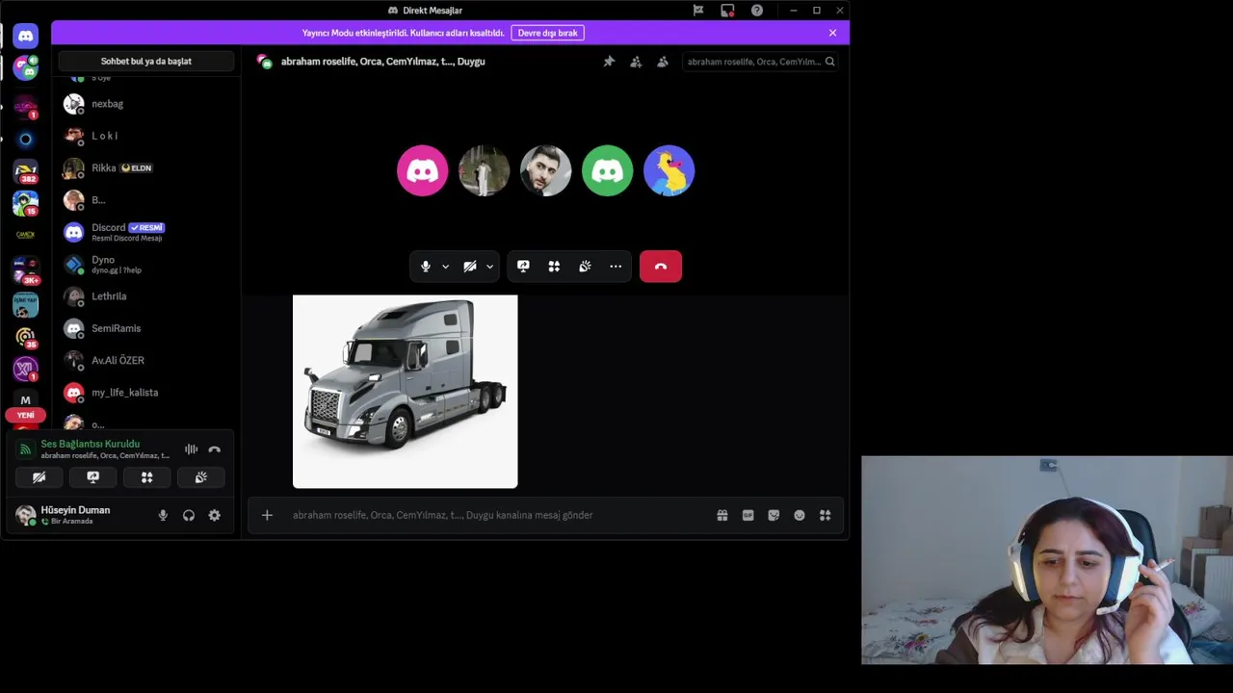Share your screen from the call controls
The height and width of the screenshot is (693, 1233).
click(x=523, y=267)
